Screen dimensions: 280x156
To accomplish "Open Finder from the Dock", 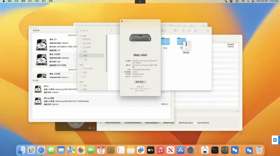I will pyautogui.click(x=21, y=150).
